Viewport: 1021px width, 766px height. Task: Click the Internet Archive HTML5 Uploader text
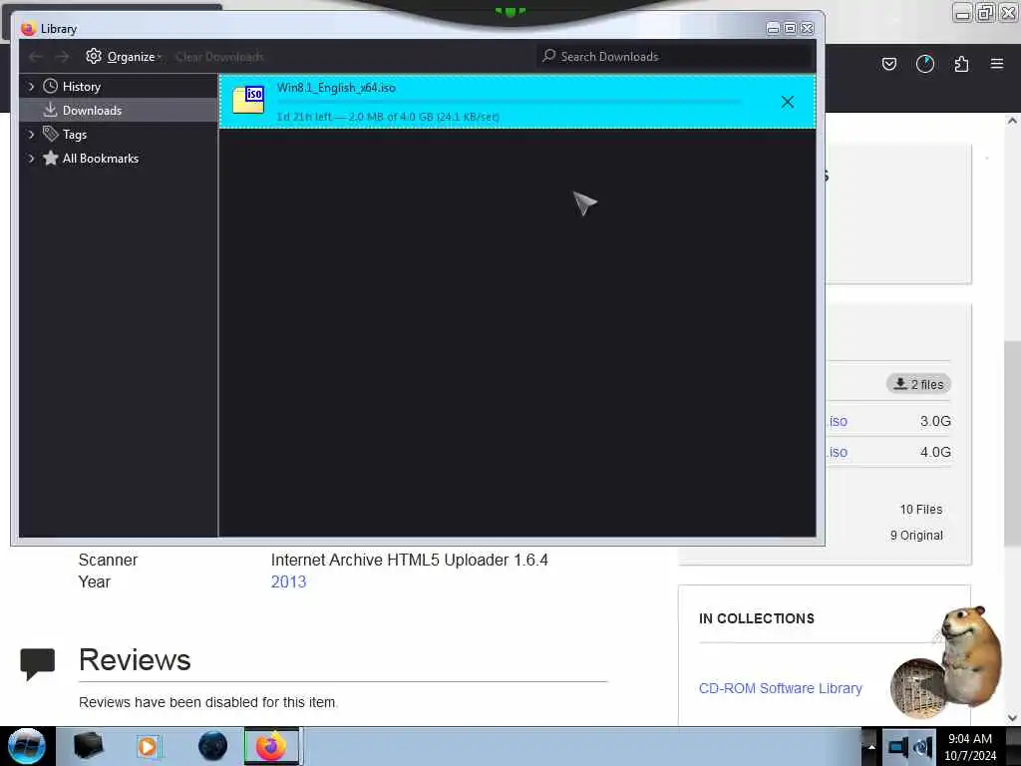click(410, 561)
